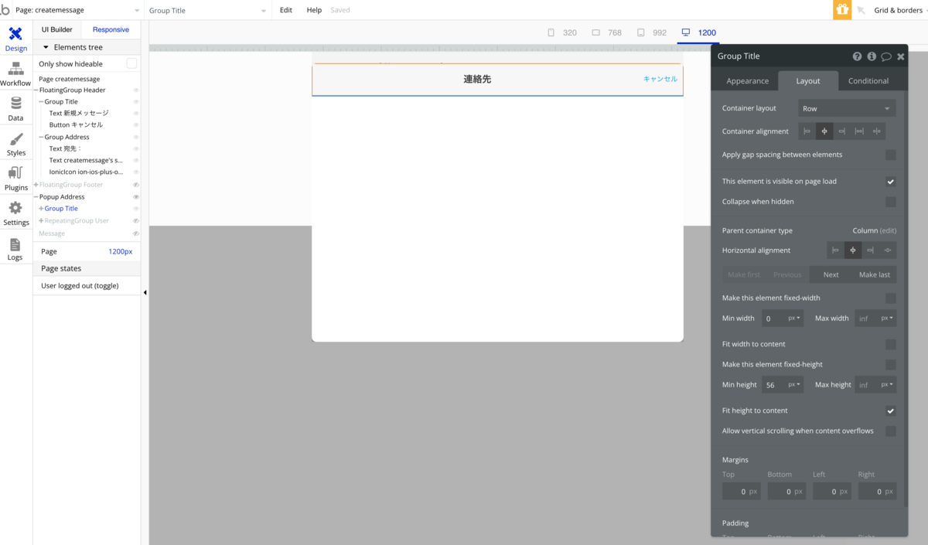Image resolution: width=928 pixels, height=545 pixels.
Task: Select the 992 breakpoint icon
Action: pos(641,32)
